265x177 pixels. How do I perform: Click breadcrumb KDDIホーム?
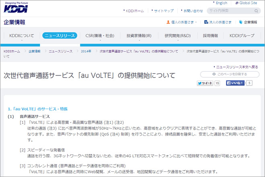[x=12, y=51]
